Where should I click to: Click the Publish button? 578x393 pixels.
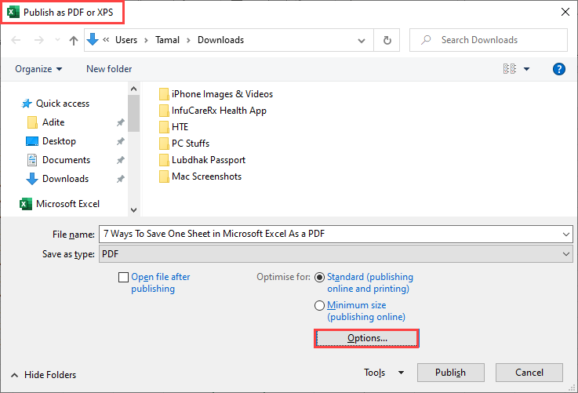tap(450, 373)
